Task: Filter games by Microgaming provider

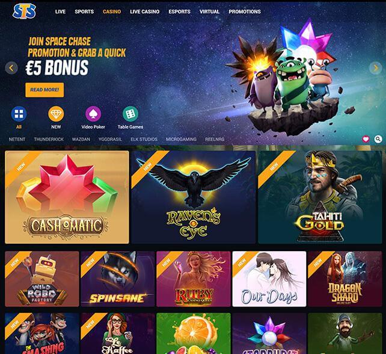Action: (181, 139)
